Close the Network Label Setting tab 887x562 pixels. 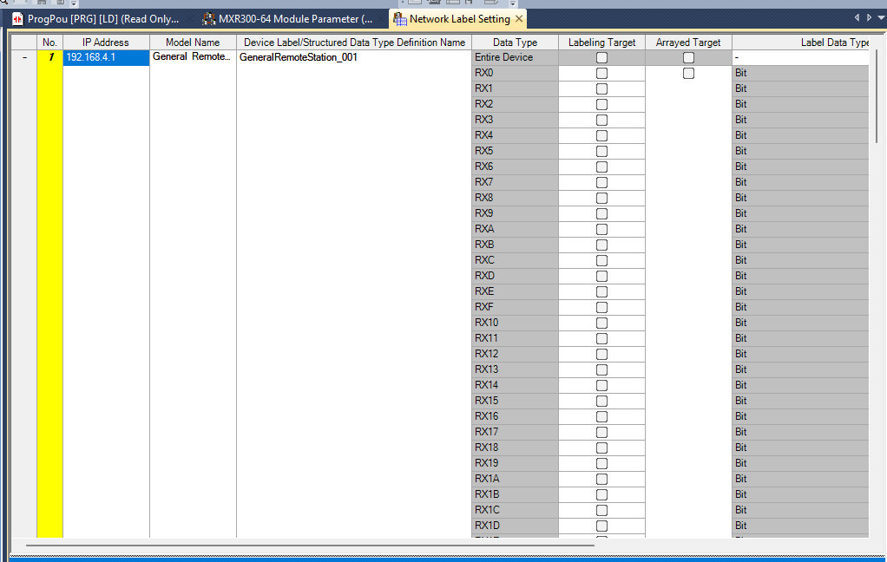(519, 18)
